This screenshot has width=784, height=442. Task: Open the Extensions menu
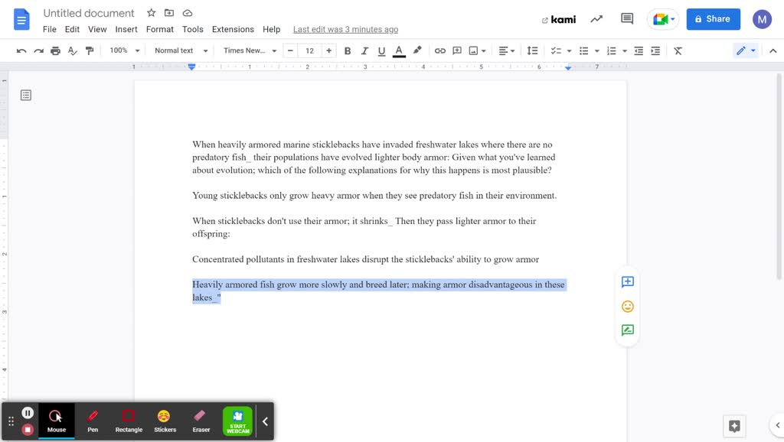[233, 29]
